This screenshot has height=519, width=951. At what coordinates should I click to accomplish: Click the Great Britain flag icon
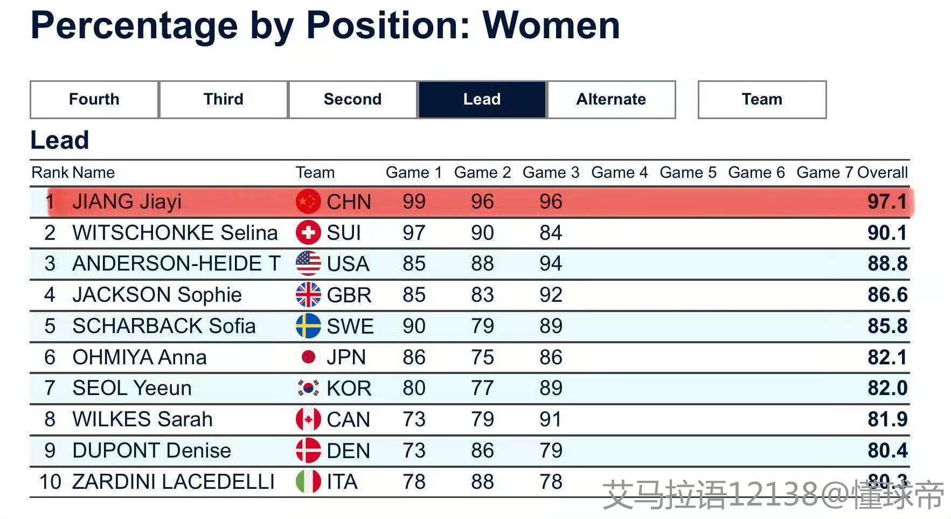pos(308,295)
